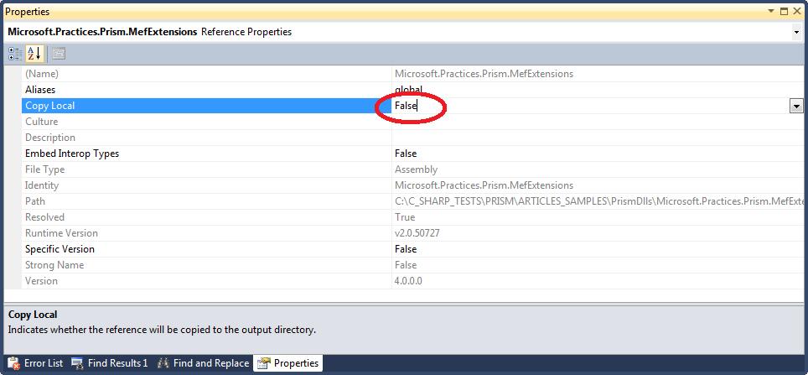Click the Error List tab icon
Screen dimensions: 808x375
pyautogui.click(x=14, y=363)
